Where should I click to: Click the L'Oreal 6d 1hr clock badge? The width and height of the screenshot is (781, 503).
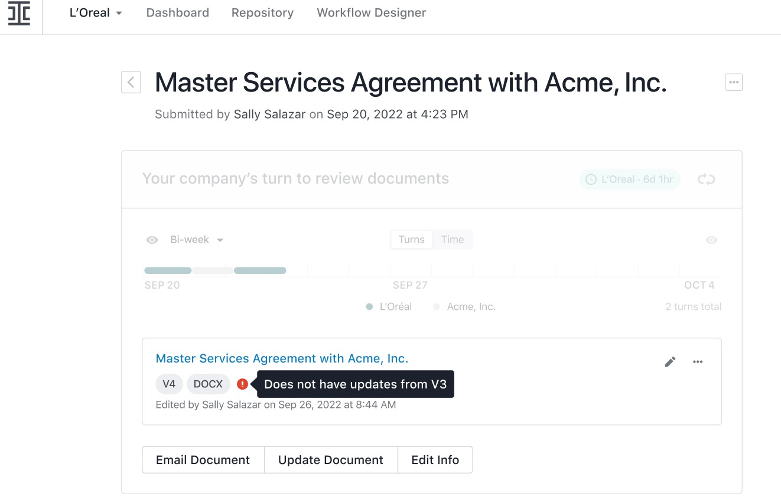click(x=630, y=179)
